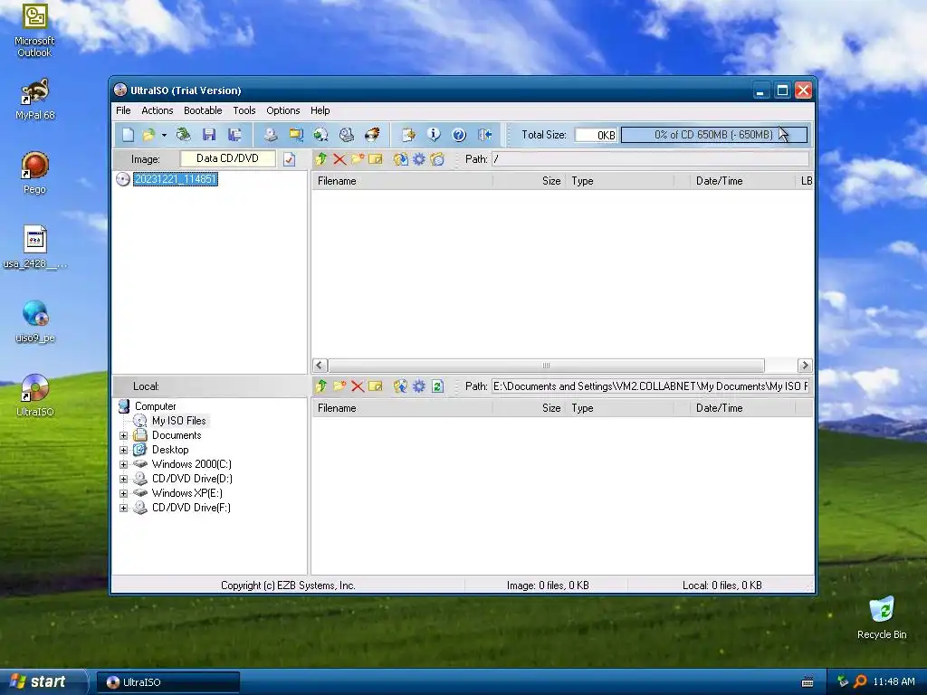Click the Local pane Path field
Image resolution: width=927 pixels, height=695 pixels.
(650, 386)
